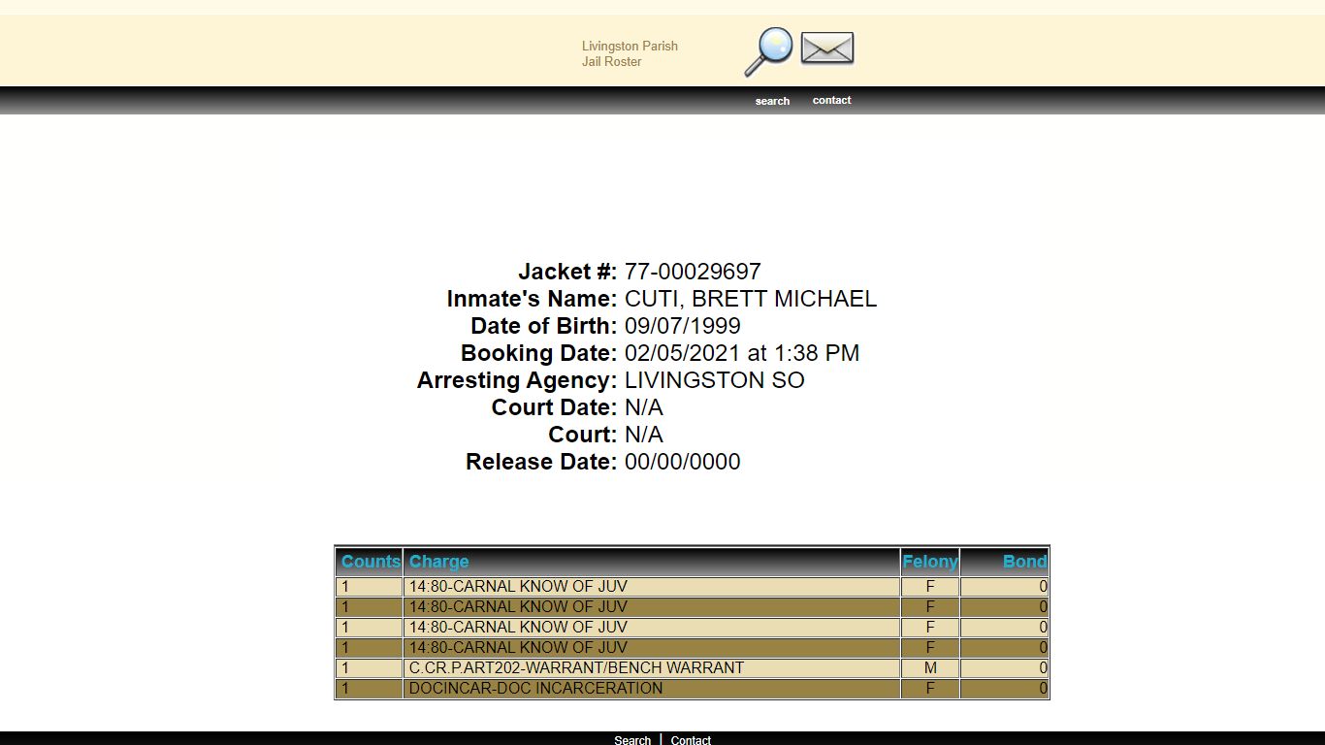Open the search link in the top navigation bar
The width and height of the screenshot is (1325, 745).
(772, 101)
